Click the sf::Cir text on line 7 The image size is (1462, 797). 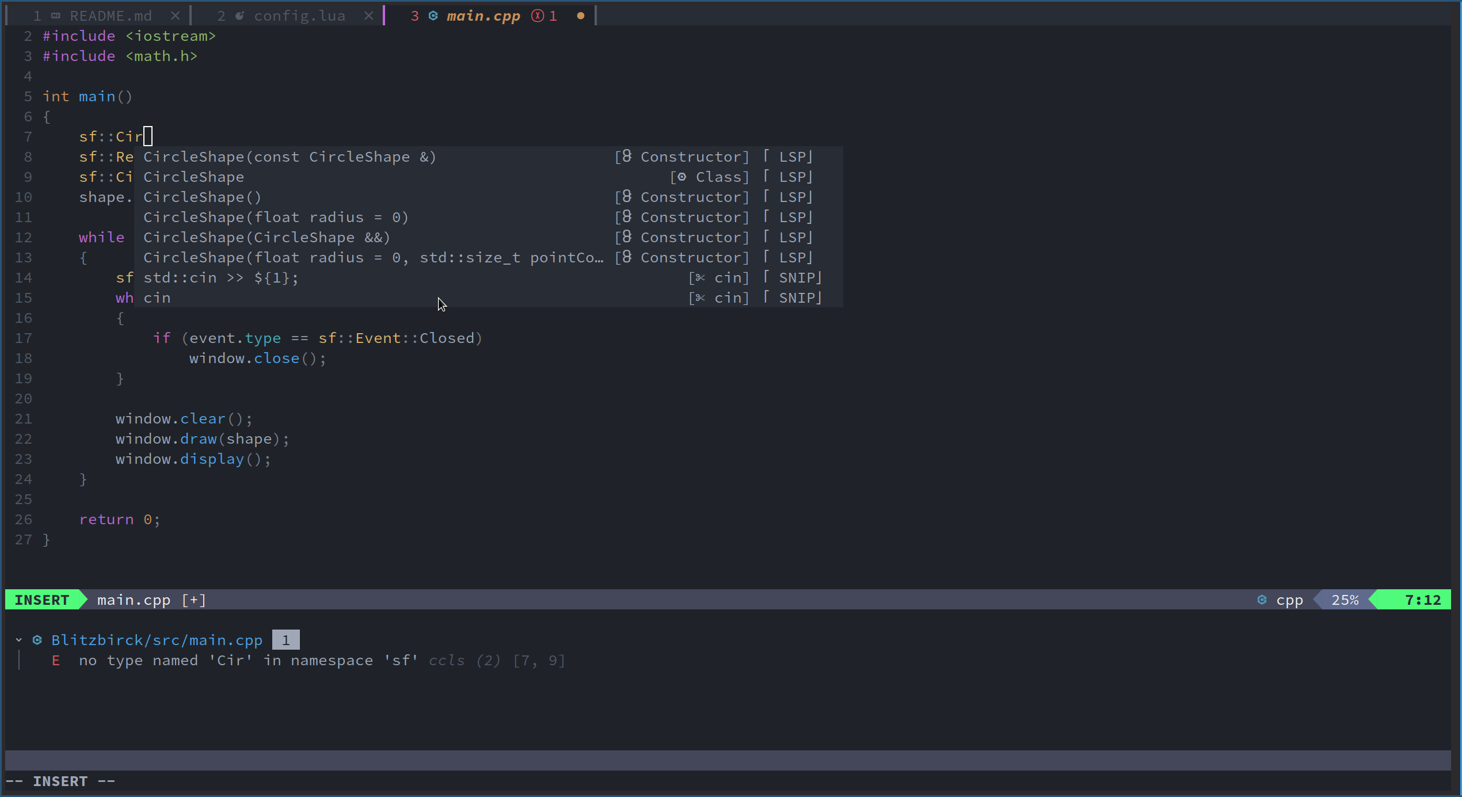coord(111,136)
